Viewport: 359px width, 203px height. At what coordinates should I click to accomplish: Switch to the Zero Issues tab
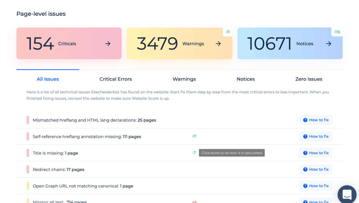pyautogui.click(x=309, y=79)
